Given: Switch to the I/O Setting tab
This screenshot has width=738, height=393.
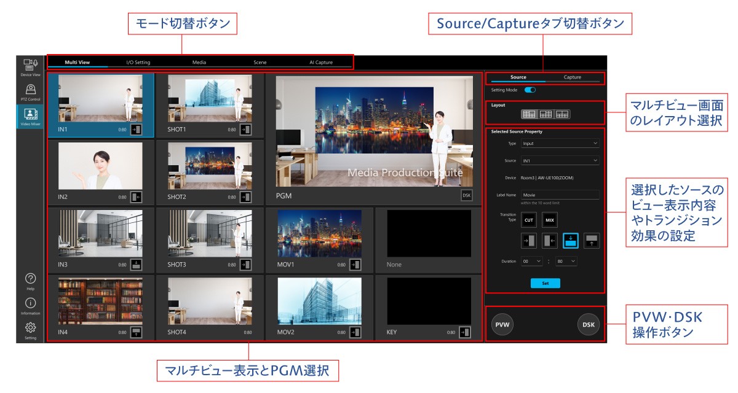Looking at the screenshot, I should pos(138,62).
